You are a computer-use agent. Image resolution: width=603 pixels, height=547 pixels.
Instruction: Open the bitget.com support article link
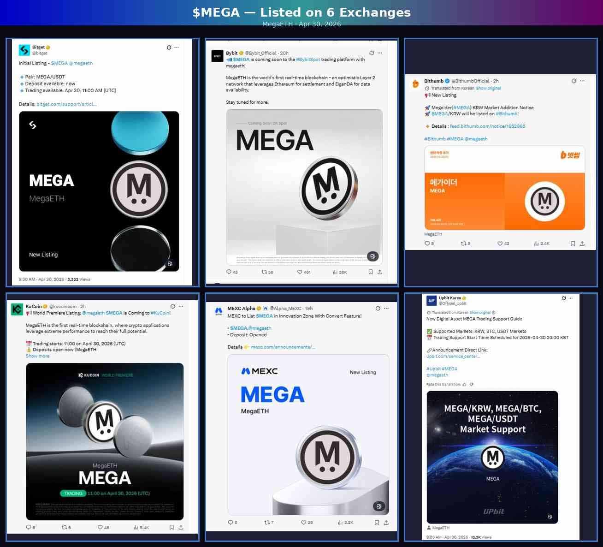tap(66, 104)
